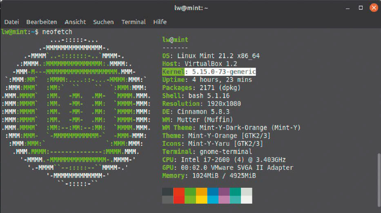The image size is (381, 213).
Task: Open the Datei menu
Action: coord(11,22)
